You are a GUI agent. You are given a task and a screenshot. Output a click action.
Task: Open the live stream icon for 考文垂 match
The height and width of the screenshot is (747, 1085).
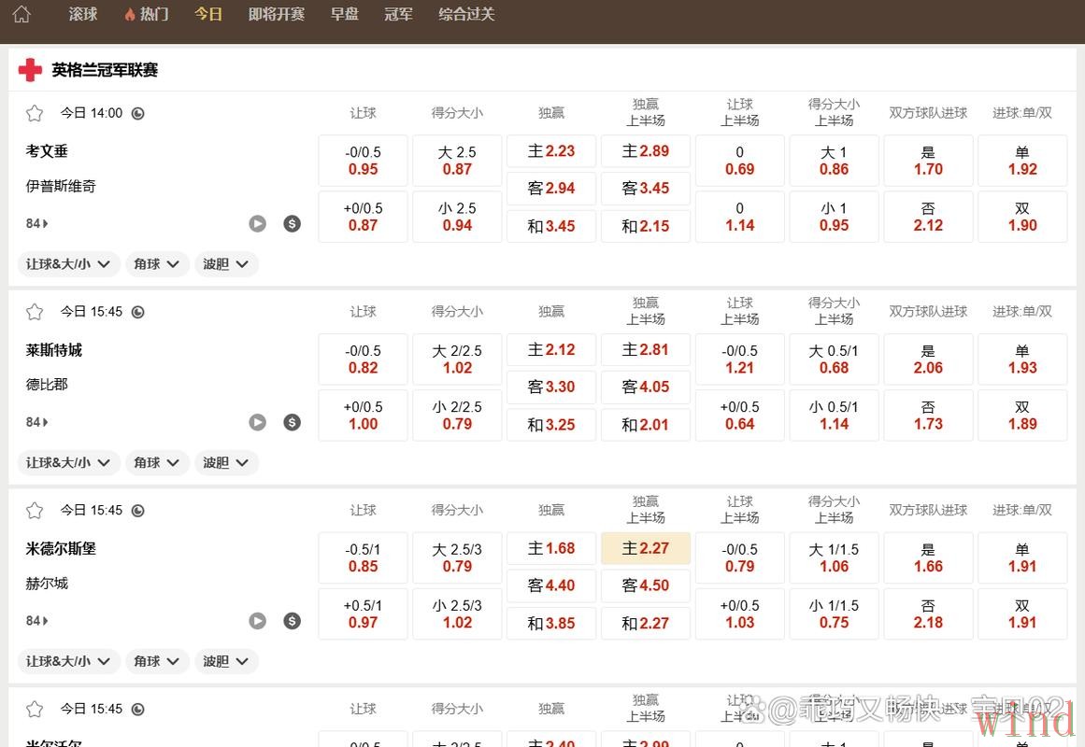click(258, 223)
